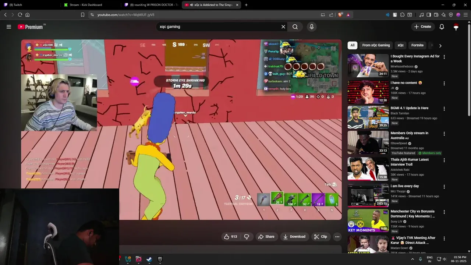
Task: Toggle the microphone in system tray
Action: 420,259
